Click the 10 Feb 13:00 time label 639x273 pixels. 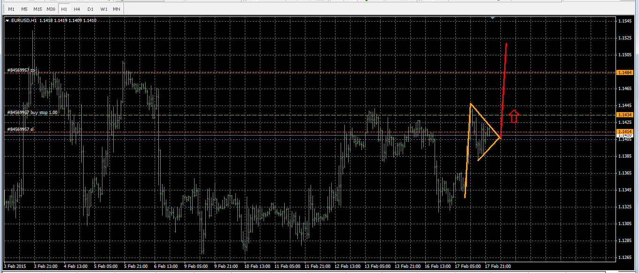[x=257, y=266]
